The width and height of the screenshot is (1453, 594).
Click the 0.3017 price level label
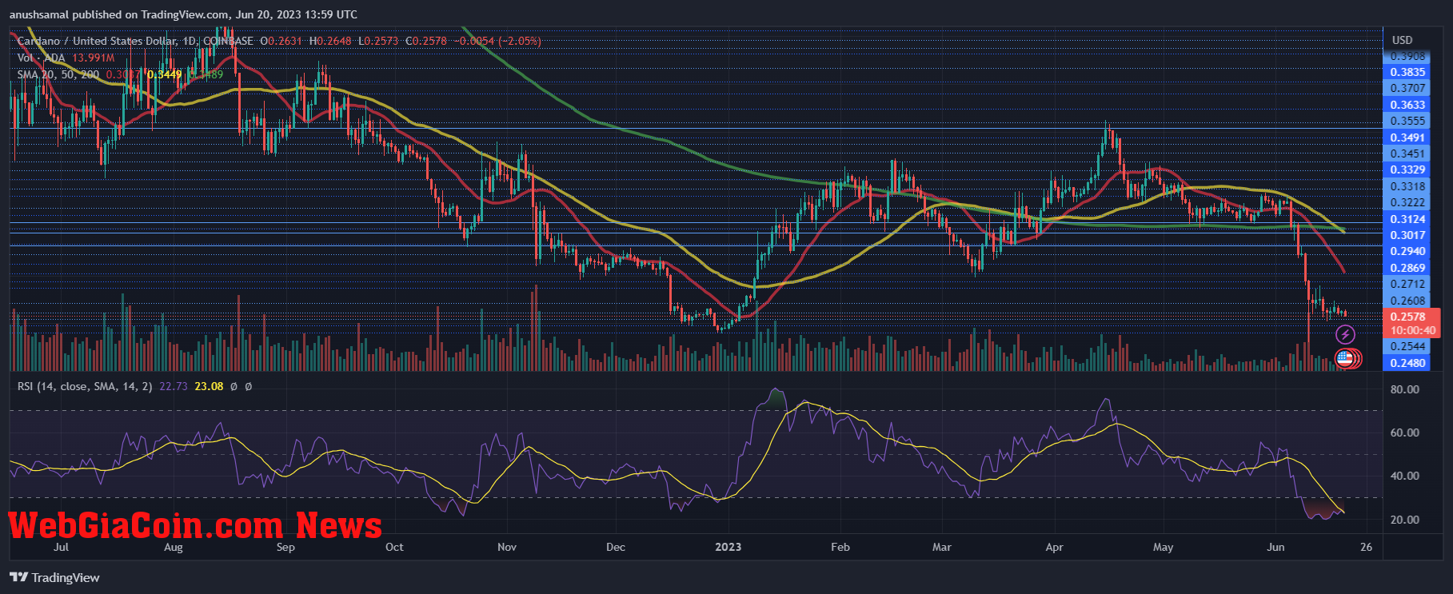pos(1407,235)
